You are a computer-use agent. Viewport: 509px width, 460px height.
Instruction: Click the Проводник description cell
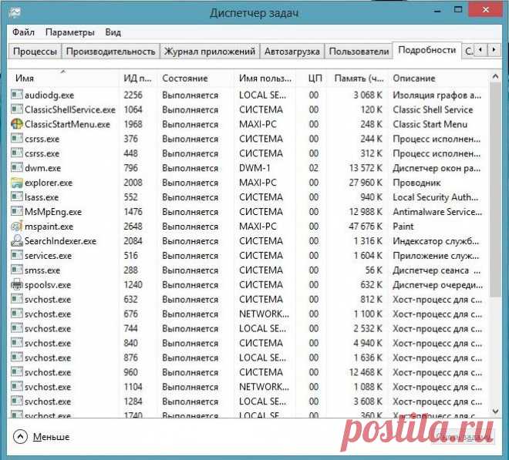416,183
